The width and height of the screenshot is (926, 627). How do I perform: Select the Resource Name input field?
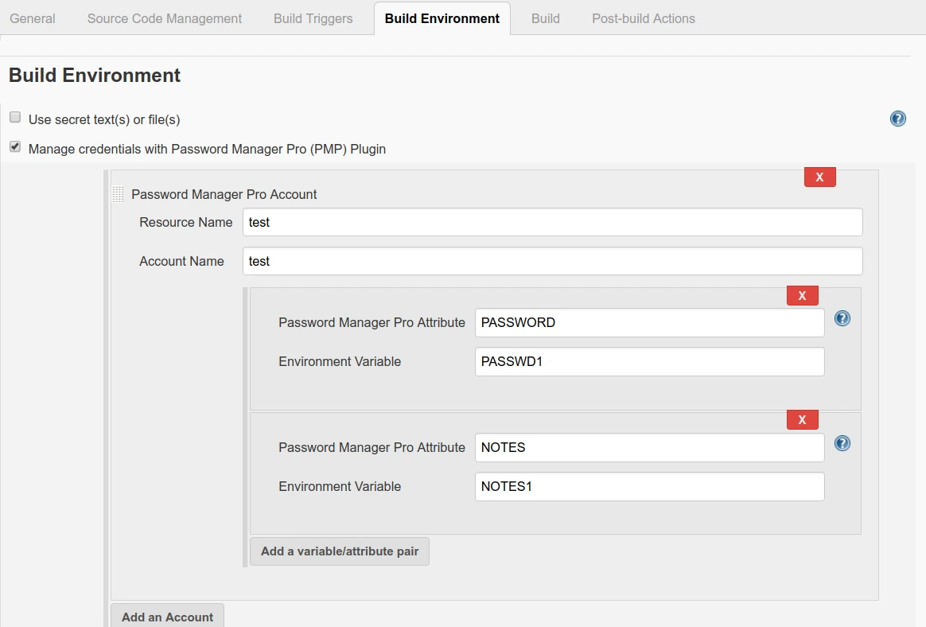(x=552, y=222)
